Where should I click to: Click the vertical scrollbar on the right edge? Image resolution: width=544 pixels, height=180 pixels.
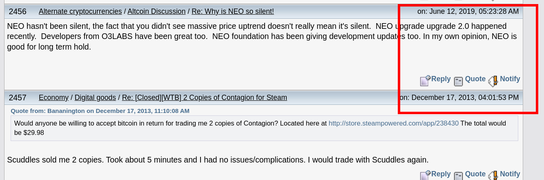[533, 90]
